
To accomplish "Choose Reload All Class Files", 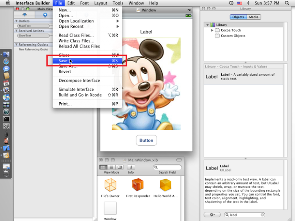I will 87,46.
